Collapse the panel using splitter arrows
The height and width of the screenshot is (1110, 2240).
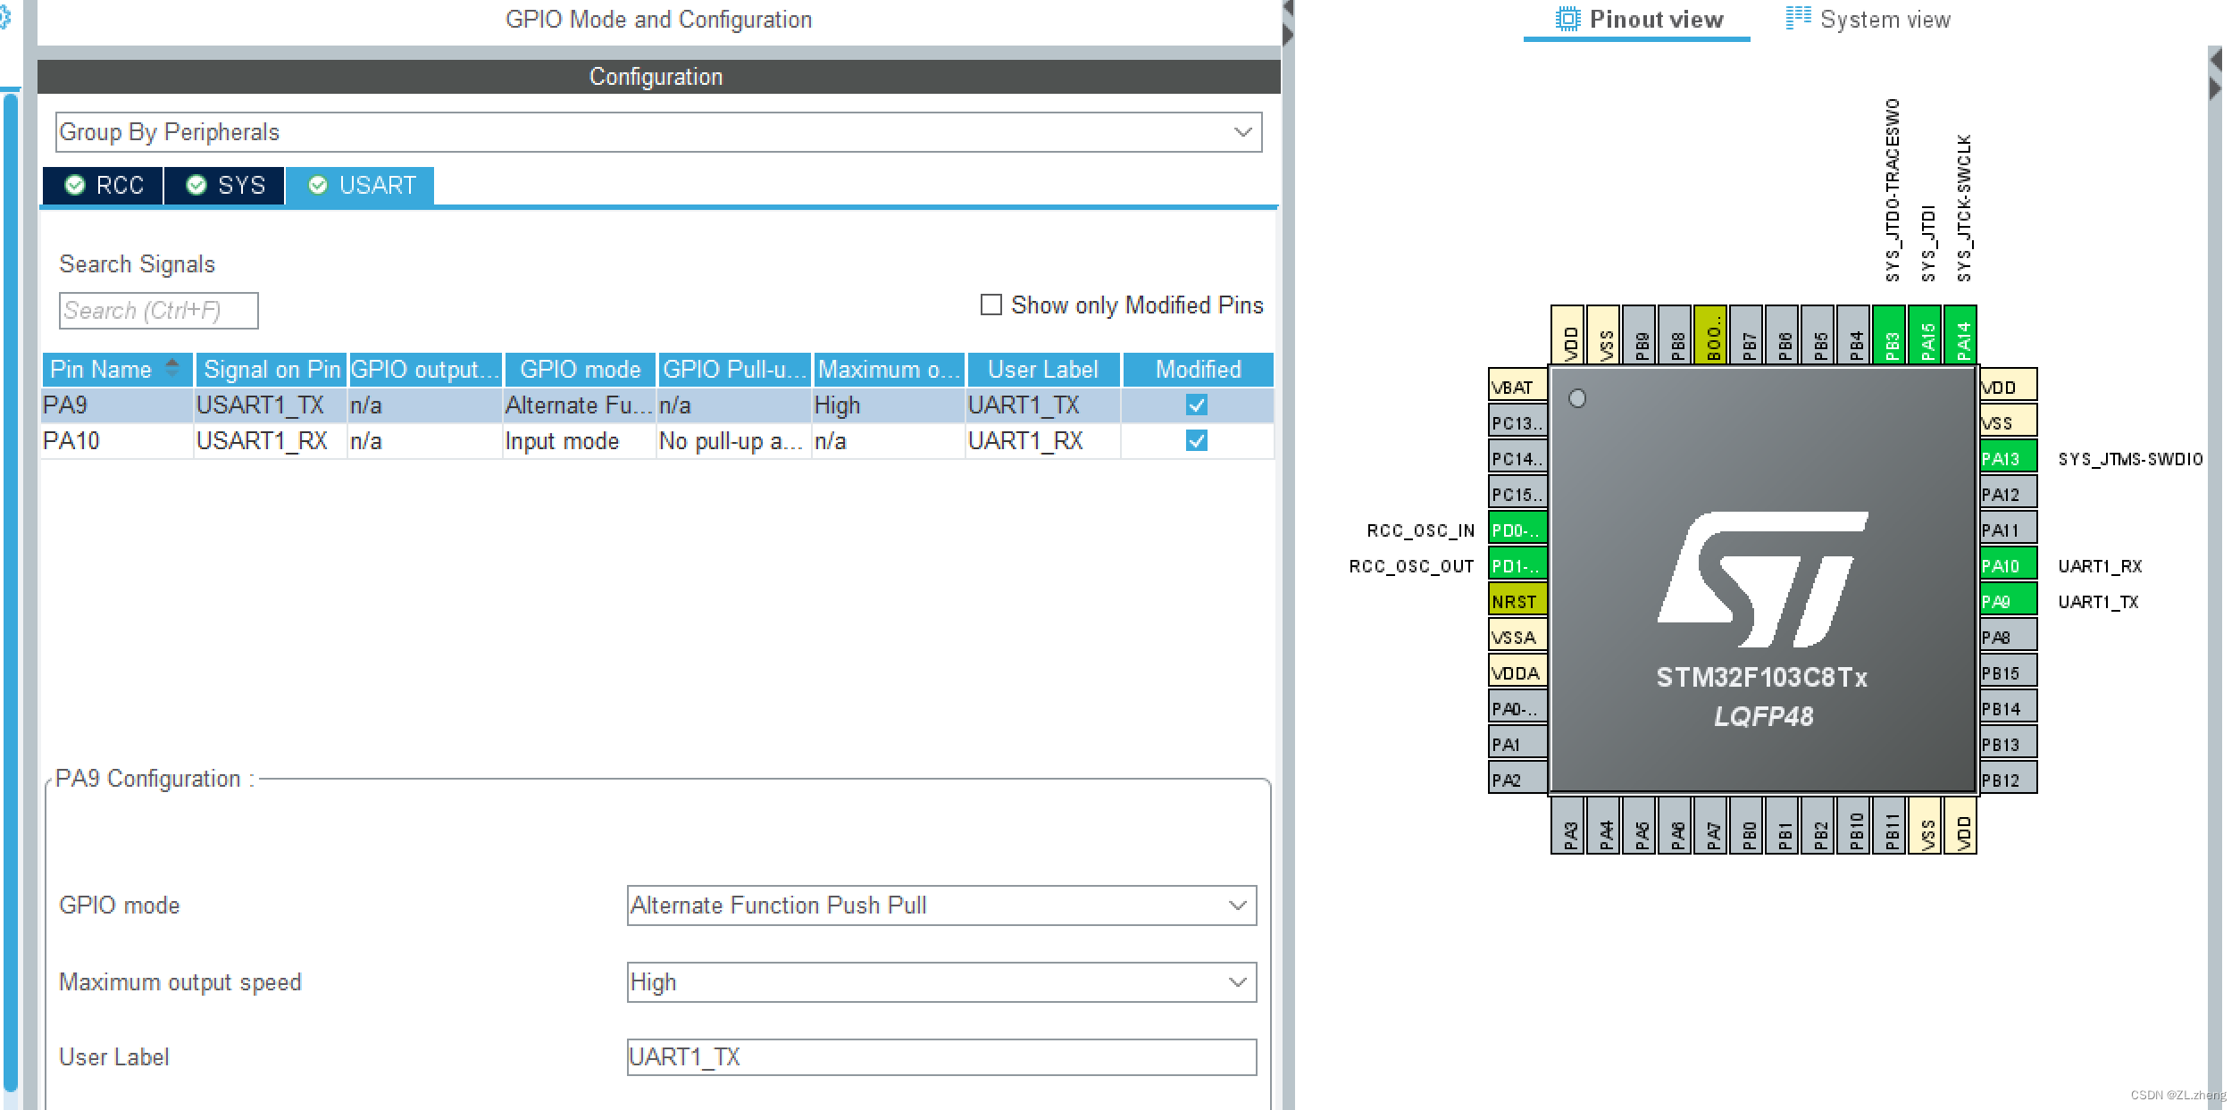click(1288, 22)
